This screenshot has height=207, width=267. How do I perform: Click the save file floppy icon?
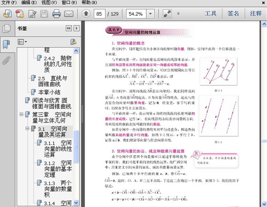click(x=44, y=14)
